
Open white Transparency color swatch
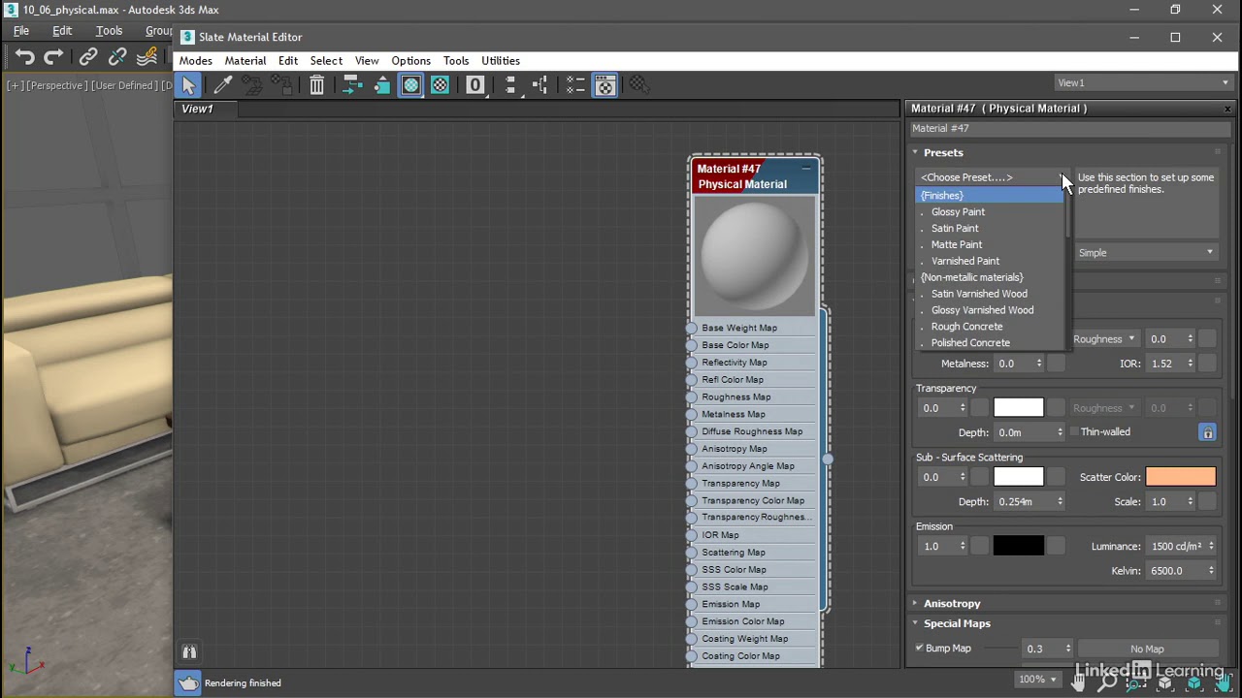1018,408
